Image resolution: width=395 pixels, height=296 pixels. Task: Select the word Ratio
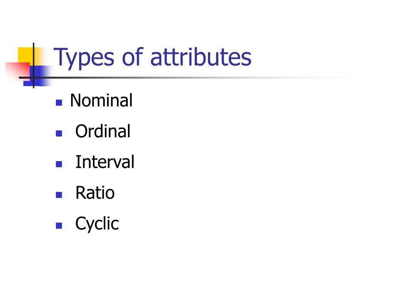(95, 193)
